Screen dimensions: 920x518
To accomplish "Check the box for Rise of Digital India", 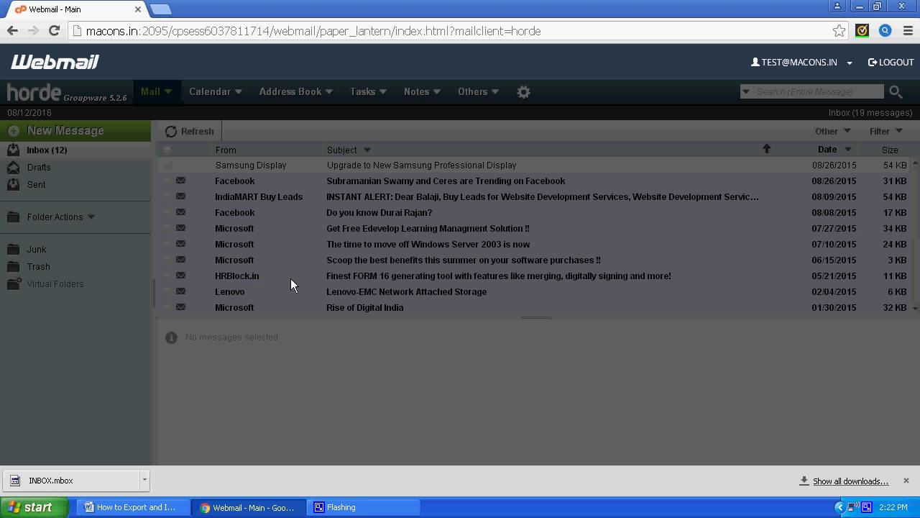I will click(x=167, y=308).
